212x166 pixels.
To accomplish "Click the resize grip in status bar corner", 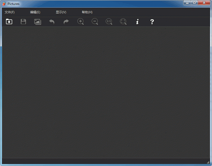I will tap(208, 162).
